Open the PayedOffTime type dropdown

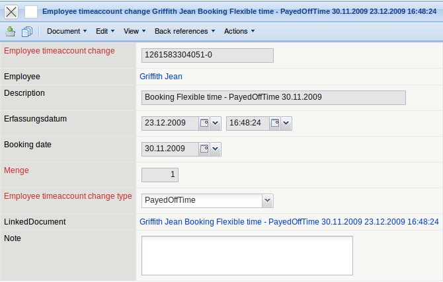coord(267,200)
